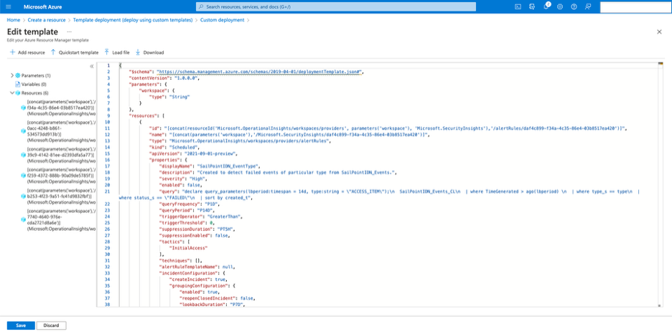Click the editor vertical scrollbar
The width and height of the screenshot is (672, 334).
point(661,184)
